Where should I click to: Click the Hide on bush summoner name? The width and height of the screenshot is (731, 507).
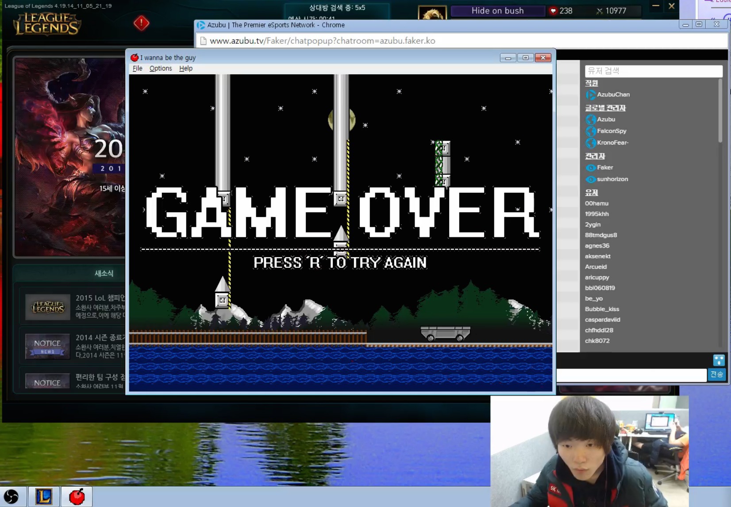(x=497, y=11)
